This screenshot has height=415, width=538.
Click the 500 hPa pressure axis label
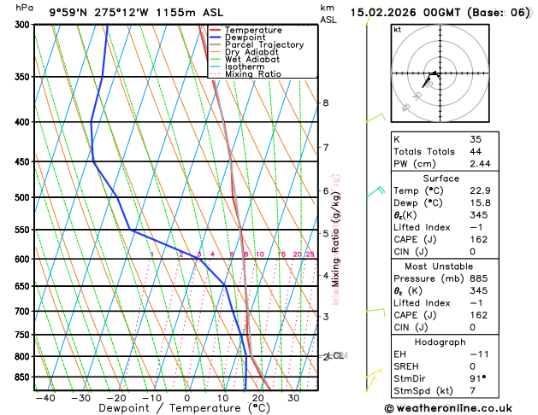pyautogui.click(x=24, y=197)
